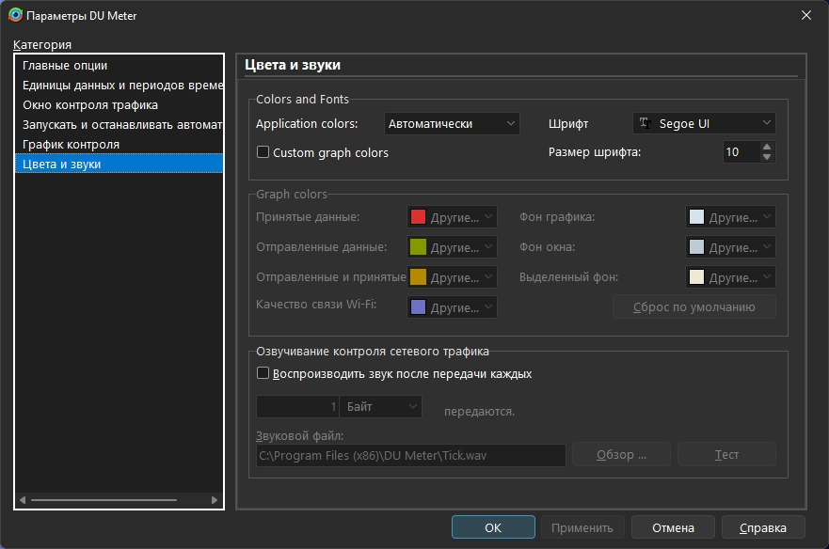Image resolution: width=829 pixels, height=549 pixels.
Task: Open the График контроля category
Action: [x=71, y=145]
